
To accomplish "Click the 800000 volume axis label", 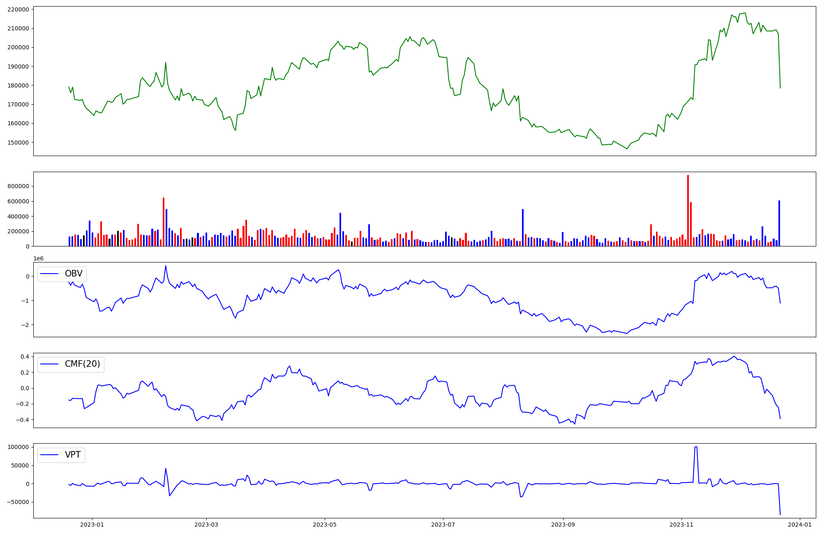I will [x=18, y=186].
